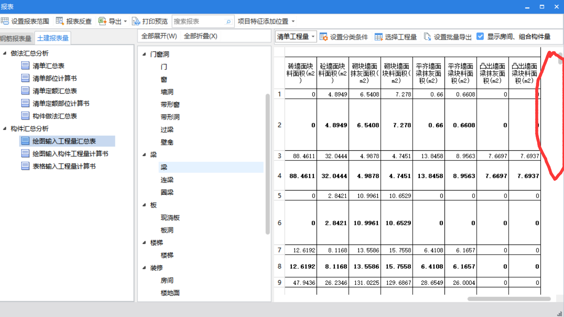The width and height of the screenshot is (564, 317).
Task: Select 连梁 in component tree
Action: pos(167,180)
